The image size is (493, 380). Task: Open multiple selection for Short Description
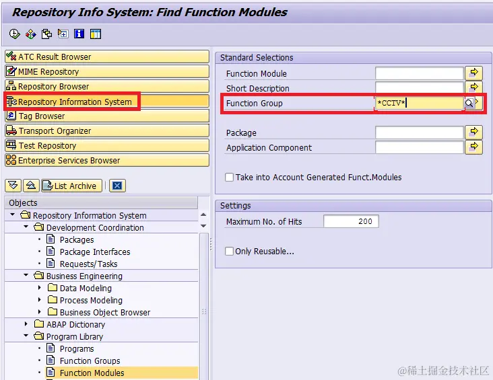(474, 87)
